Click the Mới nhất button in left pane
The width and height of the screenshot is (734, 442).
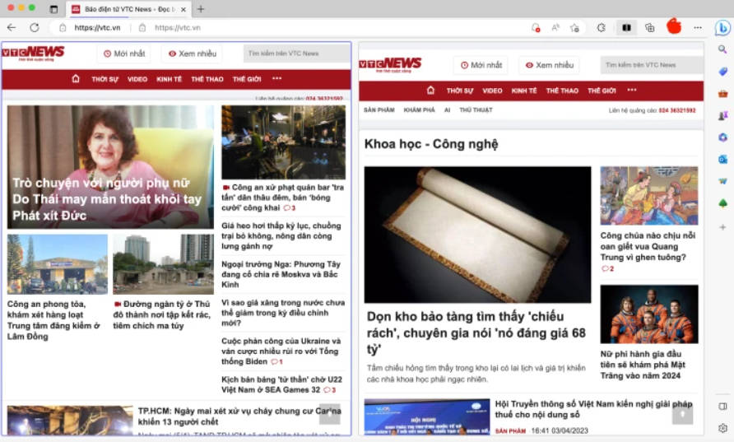(x=124, y=54)
